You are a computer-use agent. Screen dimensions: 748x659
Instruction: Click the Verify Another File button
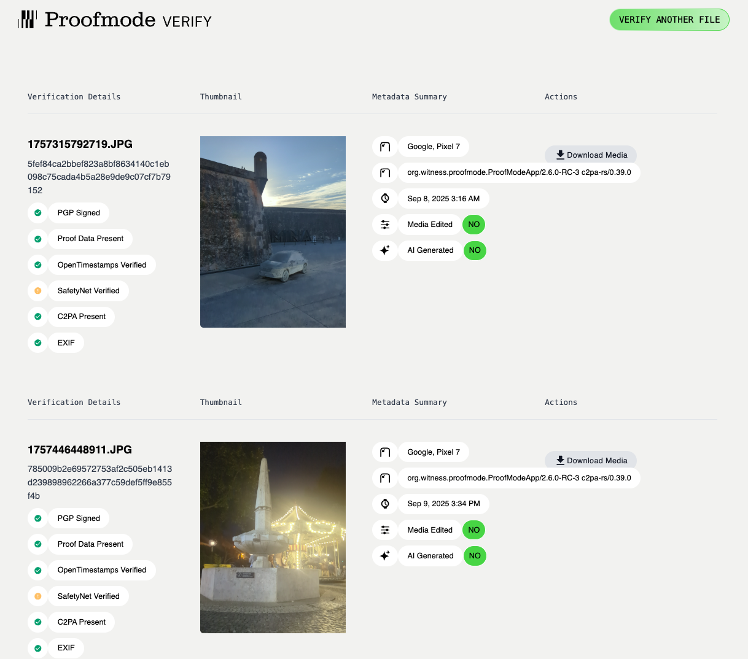click(x=669, y=20)
